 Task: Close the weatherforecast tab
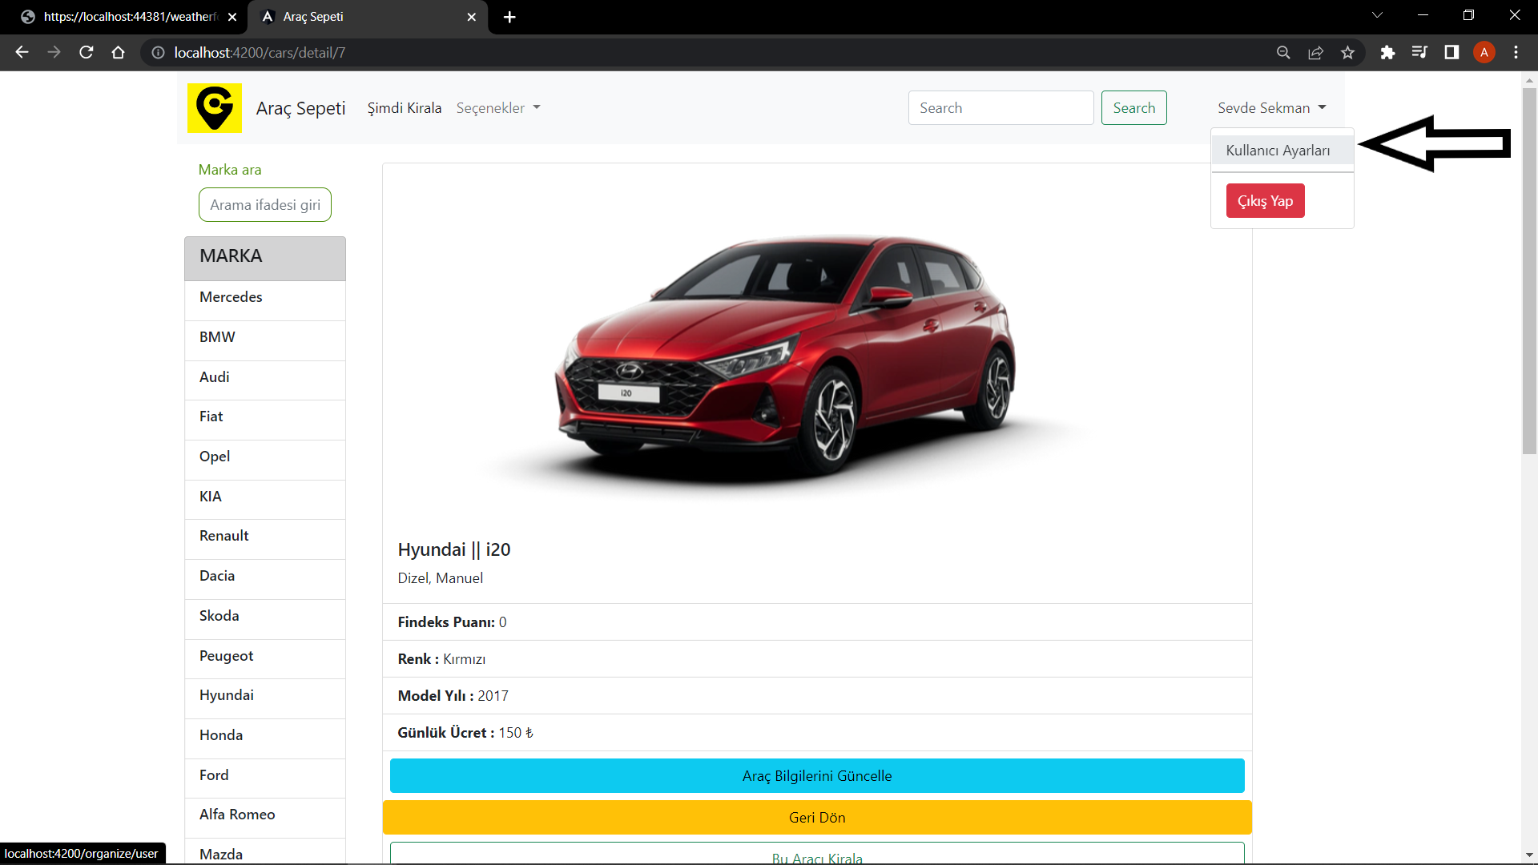click(232, 17)
